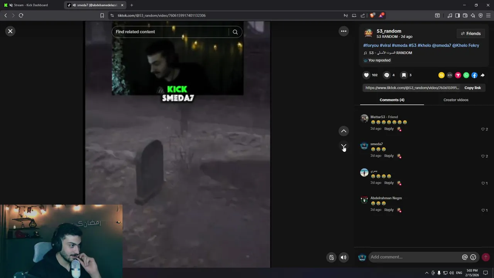Copy the video link
The width and height of the screenshot is (494, 278).
472,88
